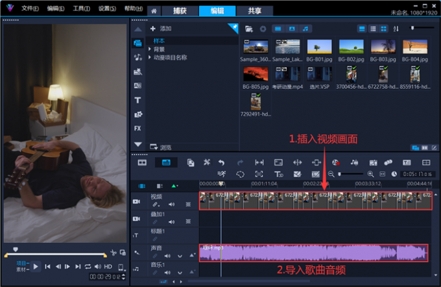Fit project in timeline window icon
The image size is (441, 287).
click(383, 174)
